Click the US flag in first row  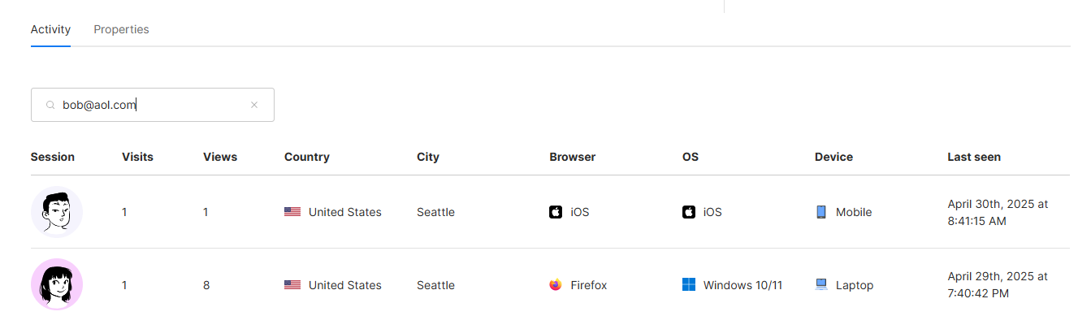[292, 212]
